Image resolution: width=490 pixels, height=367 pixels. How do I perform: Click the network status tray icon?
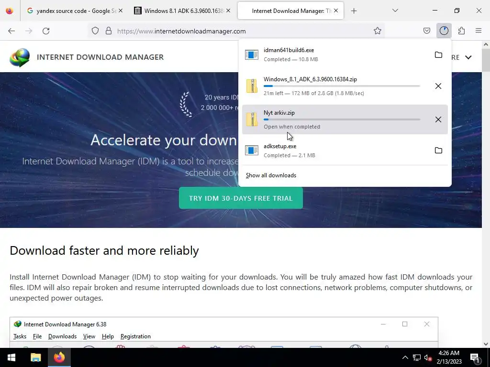click(417, 357)
